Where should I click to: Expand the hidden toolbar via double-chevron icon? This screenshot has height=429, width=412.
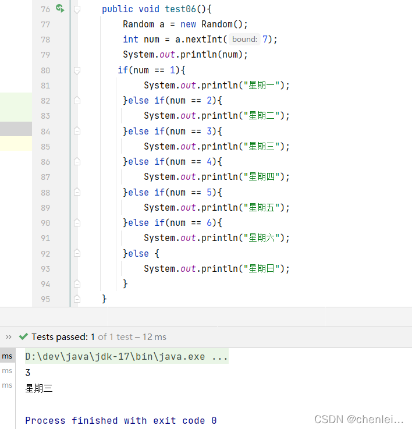tap(9, 337)
